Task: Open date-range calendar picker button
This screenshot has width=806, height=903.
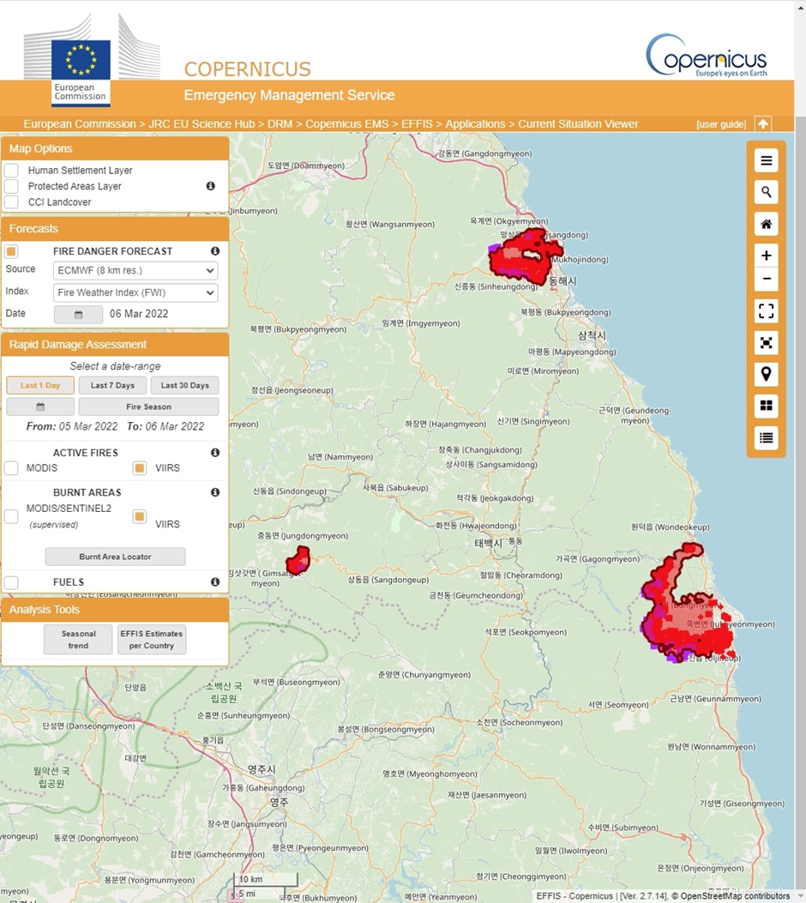Action: click(40, 406)
